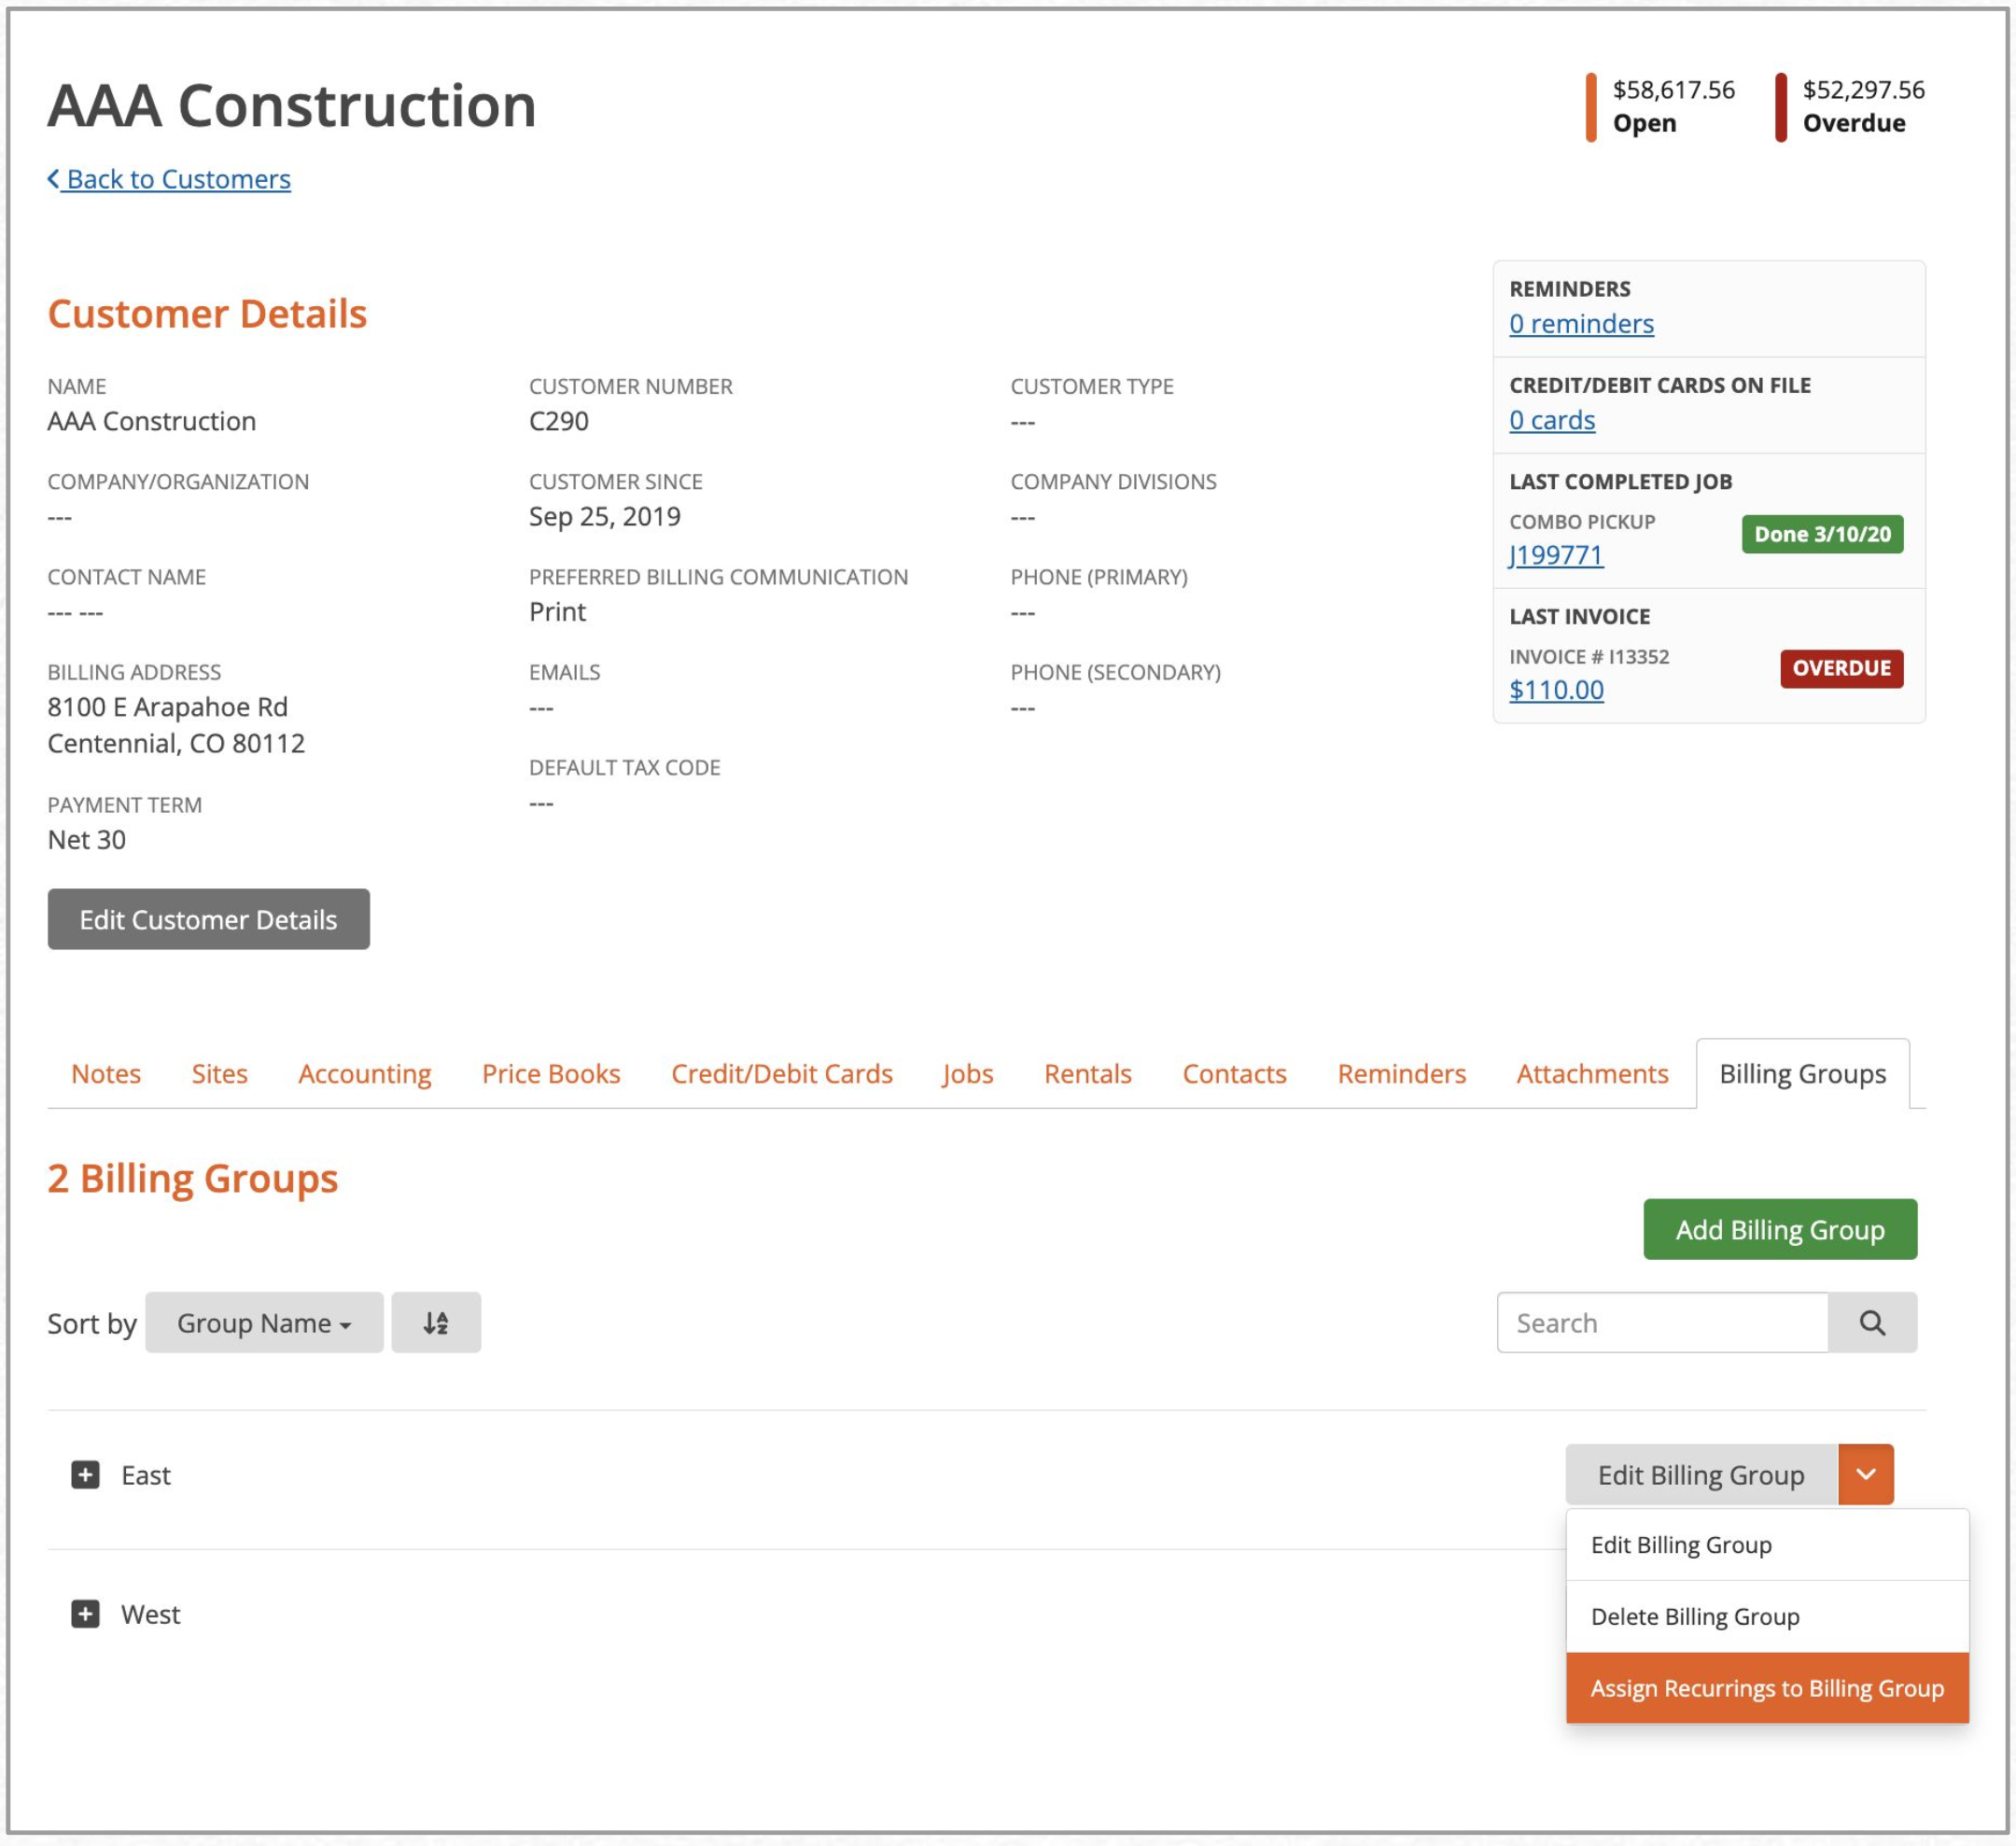The width and height of the screenshot is (2016, 1846).
Task: Open the Edit Billing Group dropdown arrow
Action: point(1866,1473)
